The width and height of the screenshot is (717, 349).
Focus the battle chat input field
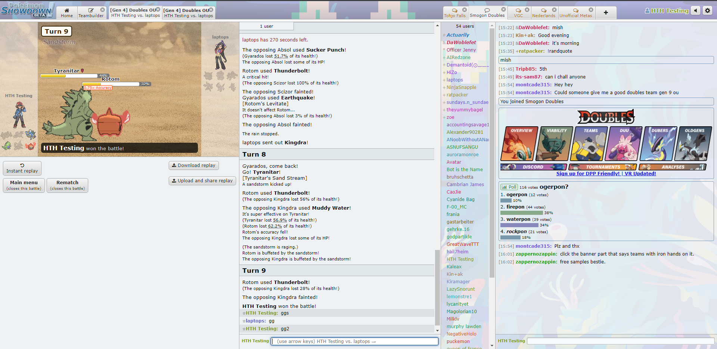point(355,341)
